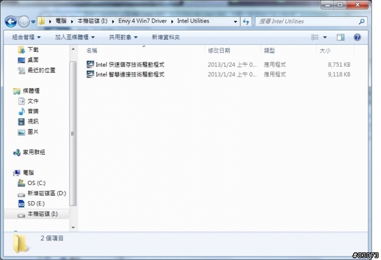
Task: Open 下載 in the navigation pane
Action: pos(33,50)
